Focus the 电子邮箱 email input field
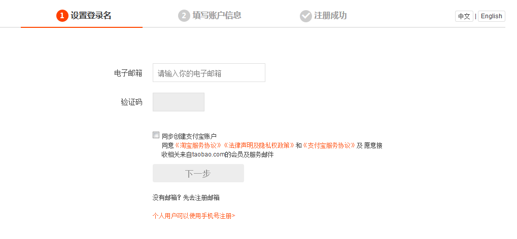This screenshot has width=517, height=239. tap(209, 73)
